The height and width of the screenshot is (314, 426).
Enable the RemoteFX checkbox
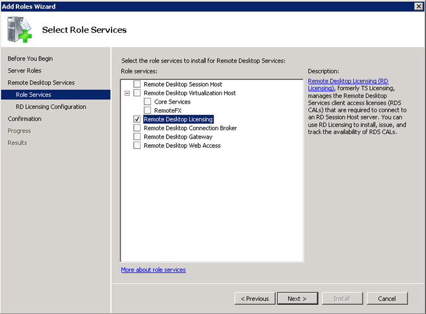(147, 111)
